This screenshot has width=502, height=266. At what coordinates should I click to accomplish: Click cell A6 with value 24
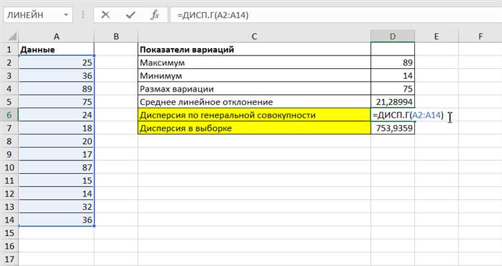[56, 115]
